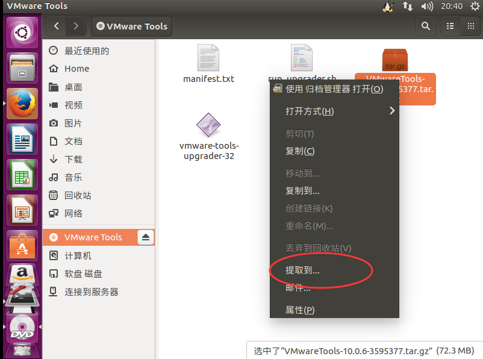The height and width of the screenshot is (359, 483).
Task: Select the tar.gz archive file icon
Action: click(x=395, y=60)
